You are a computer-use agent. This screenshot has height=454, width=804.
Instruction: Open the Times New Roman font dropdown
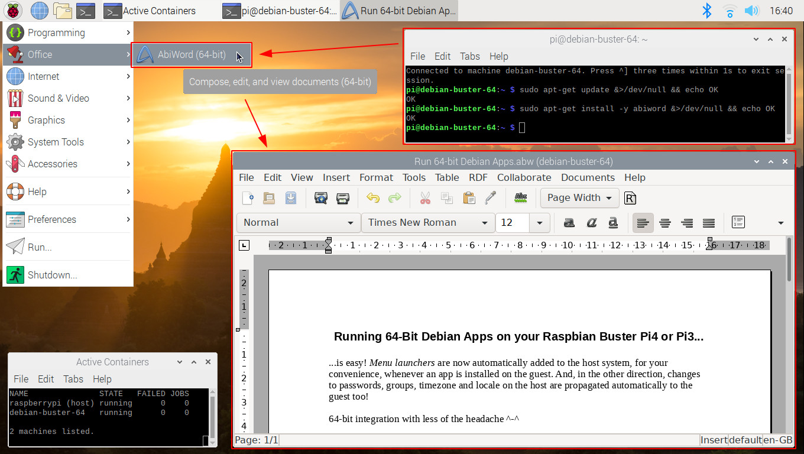click(428, 223)
